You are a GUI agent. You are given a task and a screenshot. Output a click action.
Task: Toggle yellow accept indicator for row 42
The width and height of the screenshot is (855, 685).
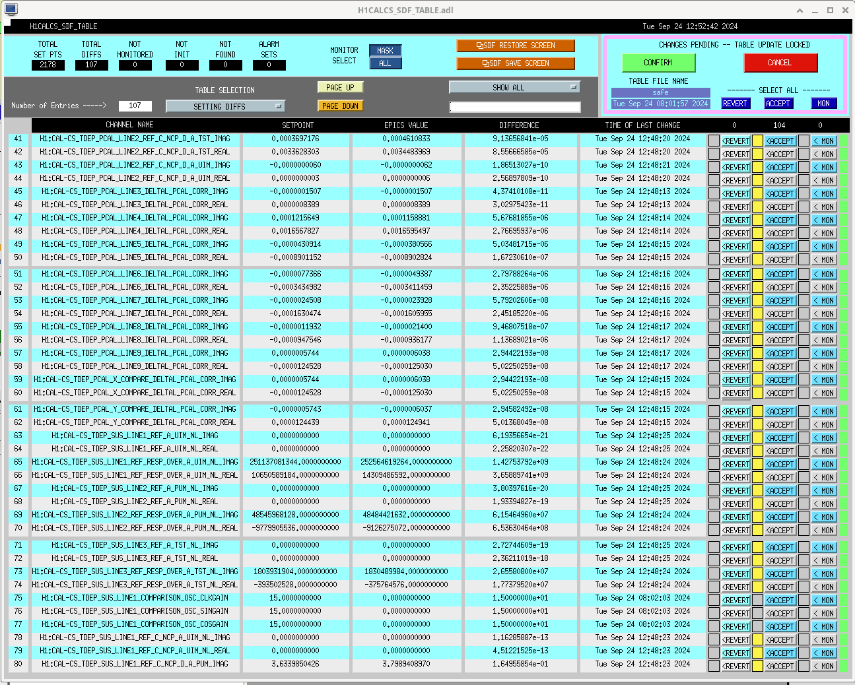coord(757,154)
